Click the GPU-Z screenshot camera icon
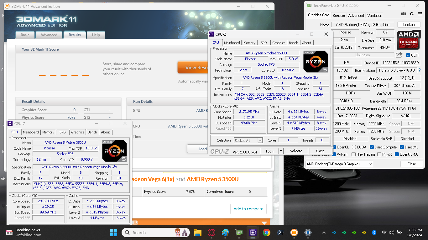Viewport: 428px width, 240px height. (x=404, y=14)
